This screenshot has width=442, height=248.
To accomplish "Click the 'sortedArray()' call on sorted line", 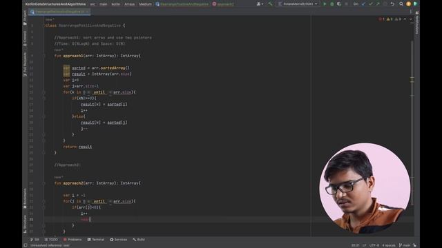I will click(115, 68).
